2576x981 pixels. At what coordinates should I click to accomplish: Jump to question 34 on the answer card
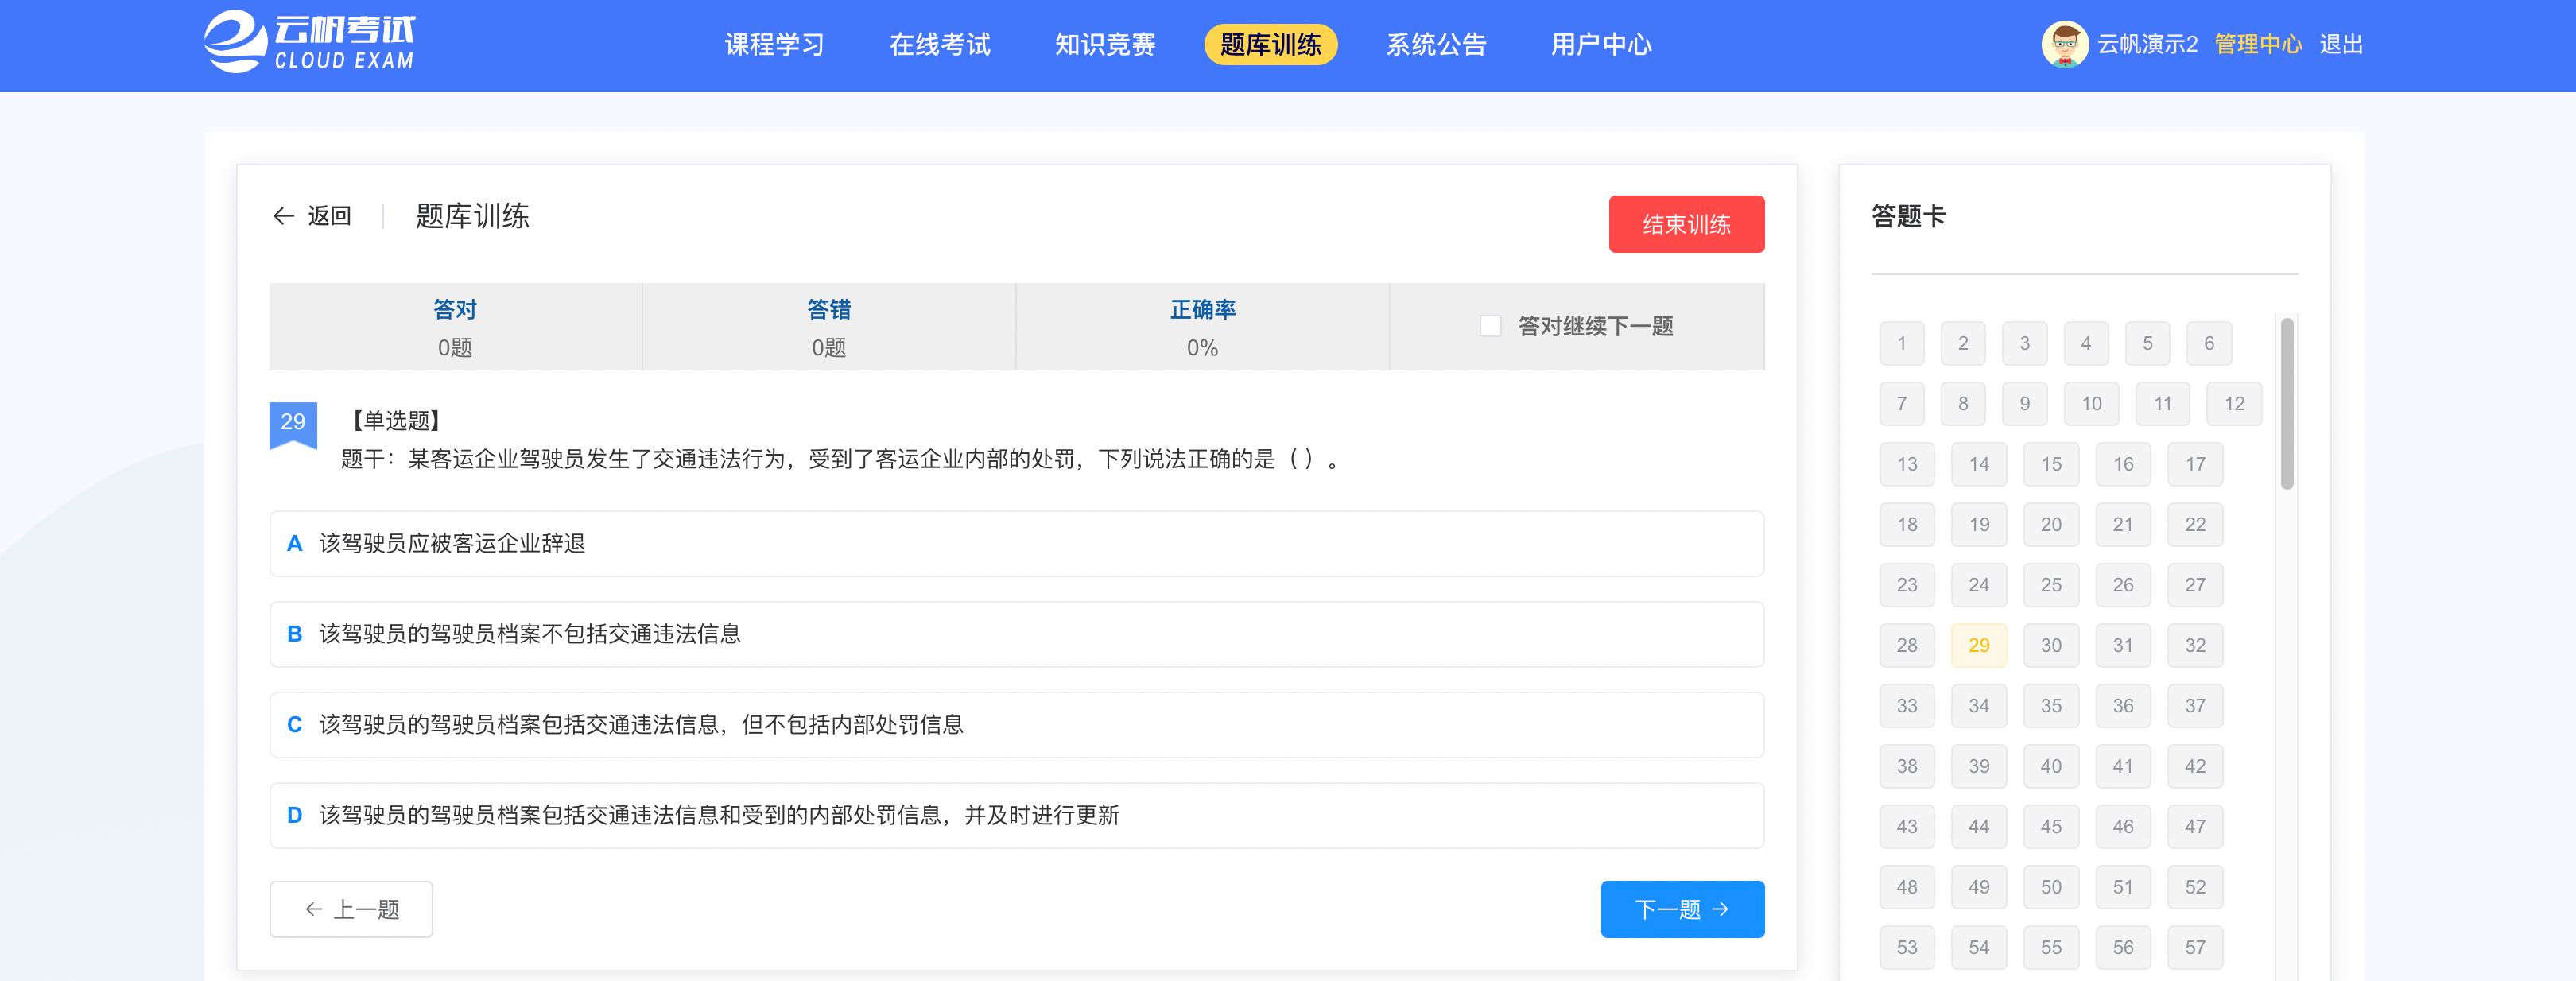(x=1979, y=706)
